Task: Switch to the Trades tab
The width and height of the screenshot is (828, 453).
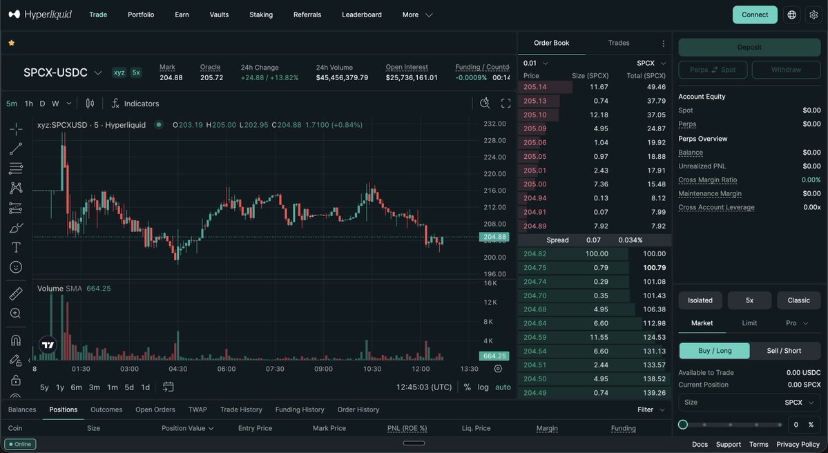Action: 619,44
